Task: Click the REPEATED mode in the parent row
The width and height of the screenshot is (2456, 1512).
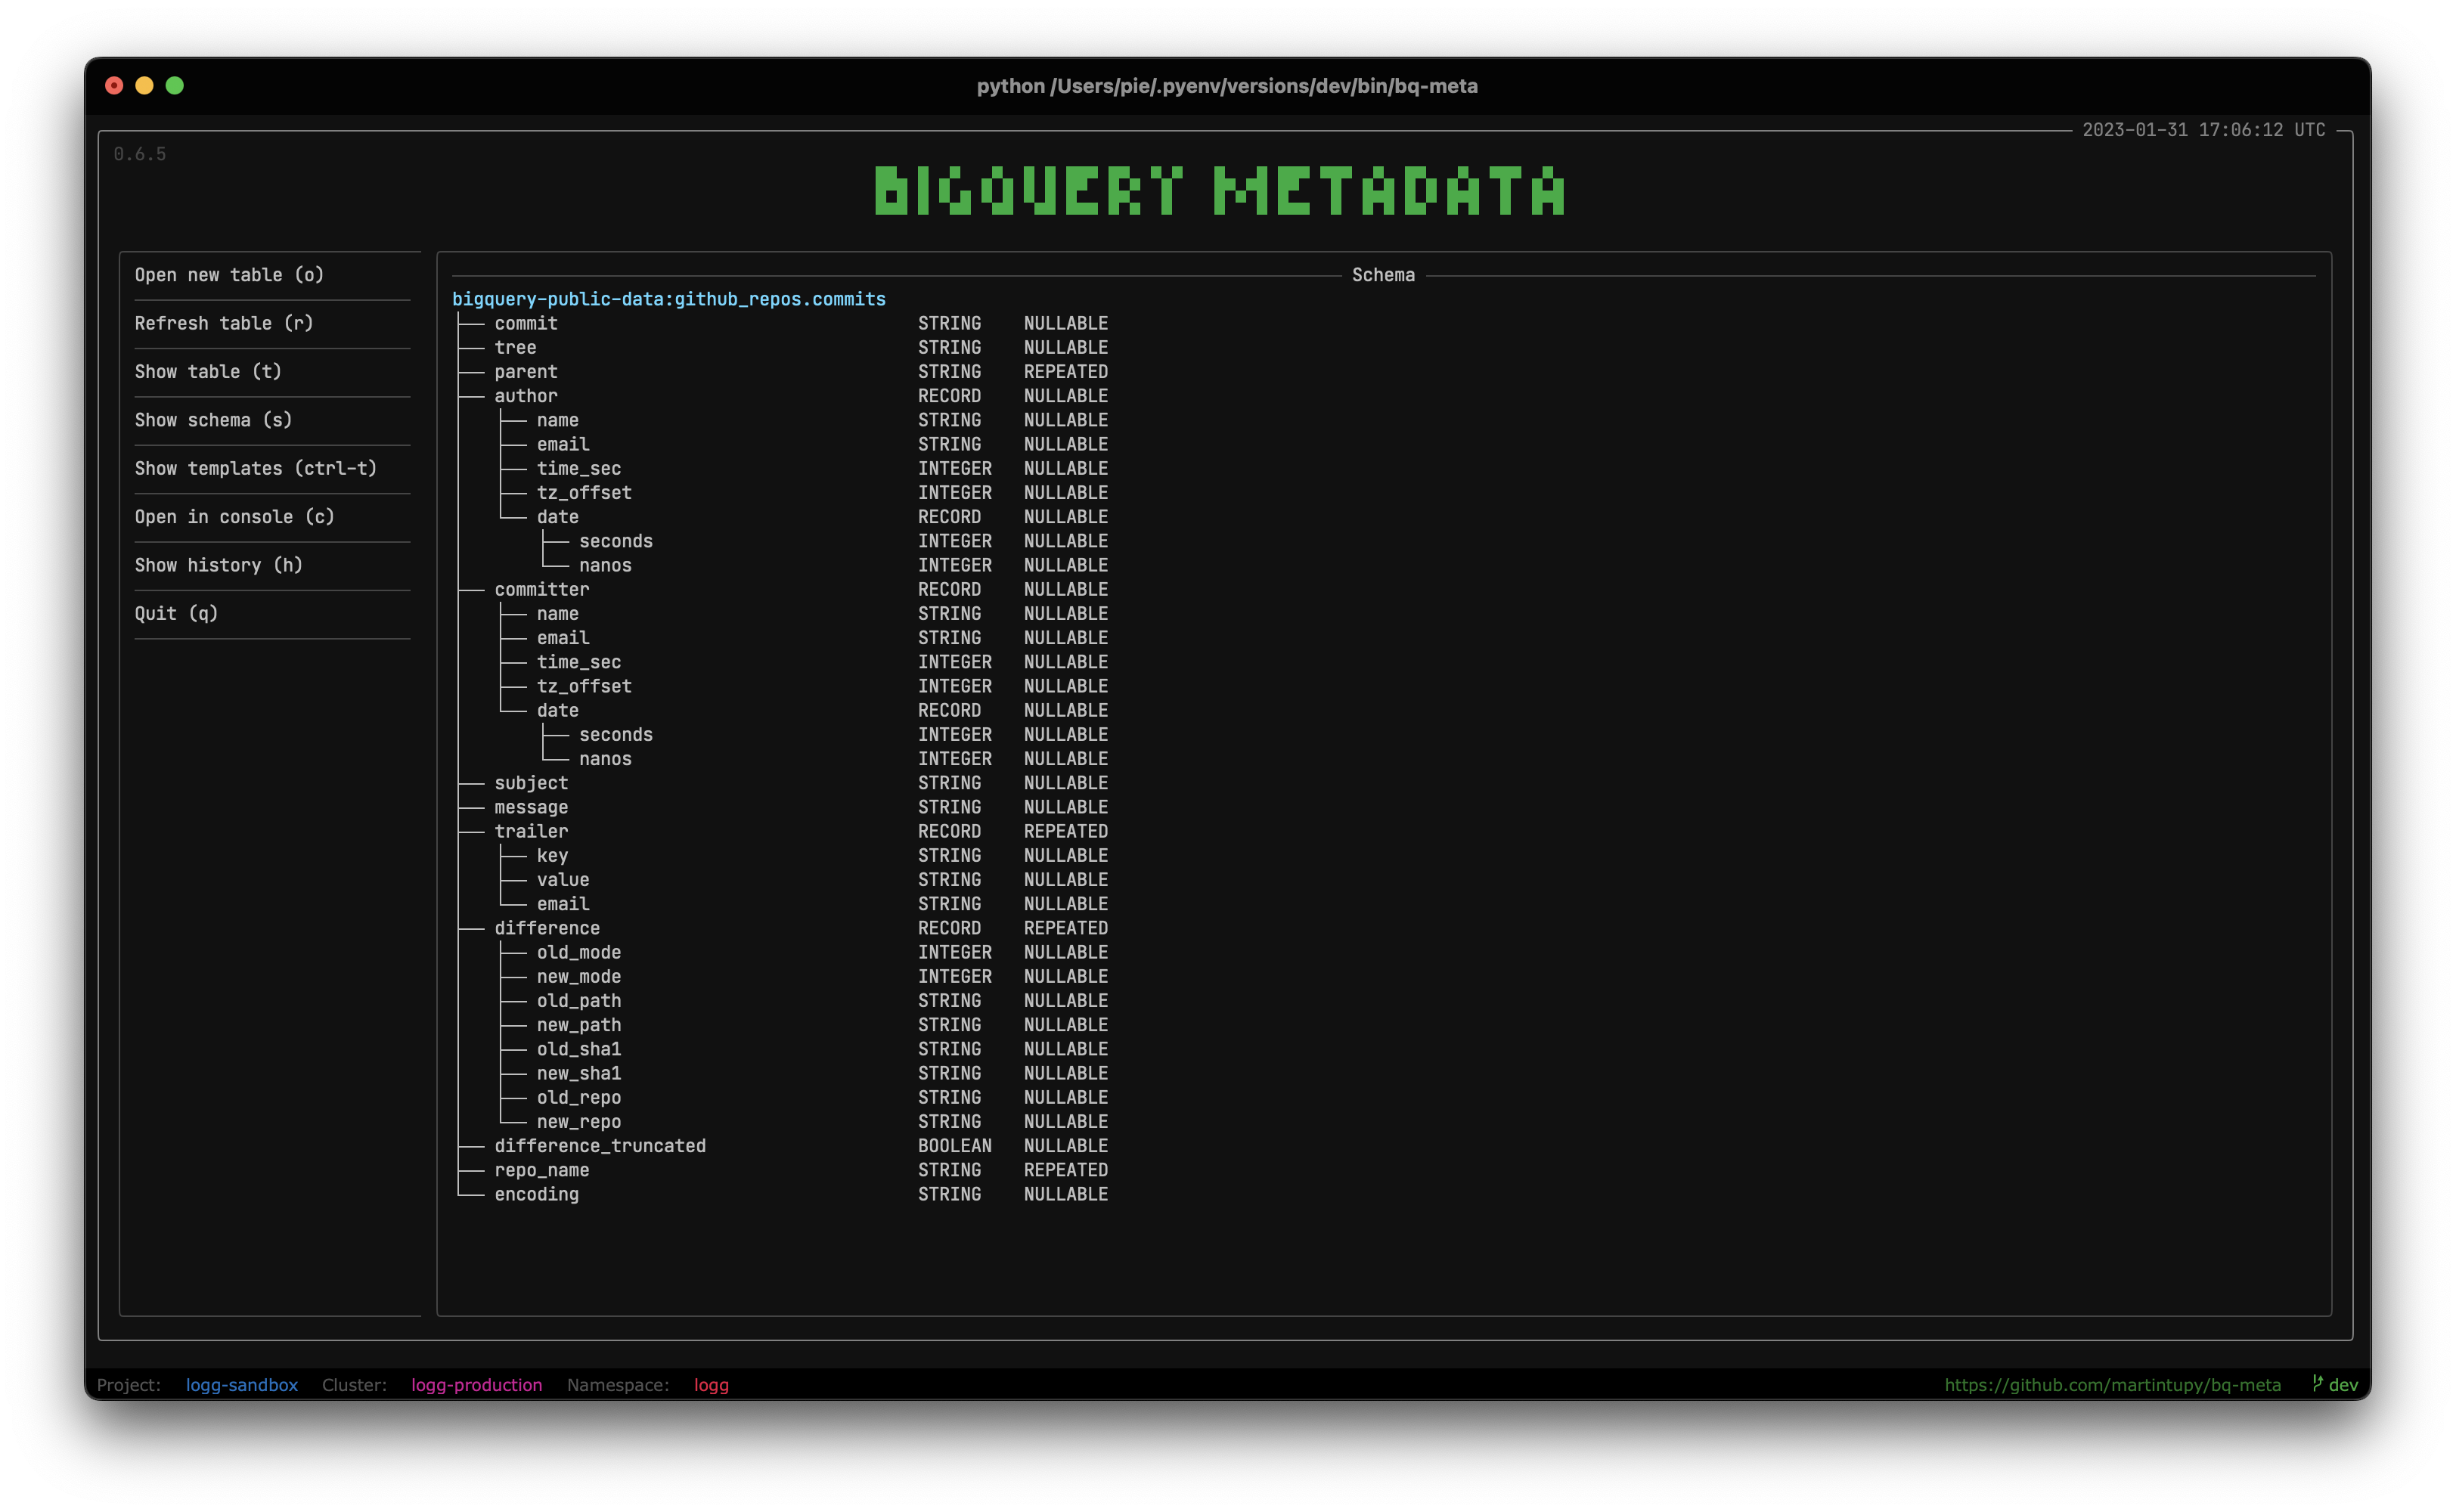Action: coord(1066,372)
